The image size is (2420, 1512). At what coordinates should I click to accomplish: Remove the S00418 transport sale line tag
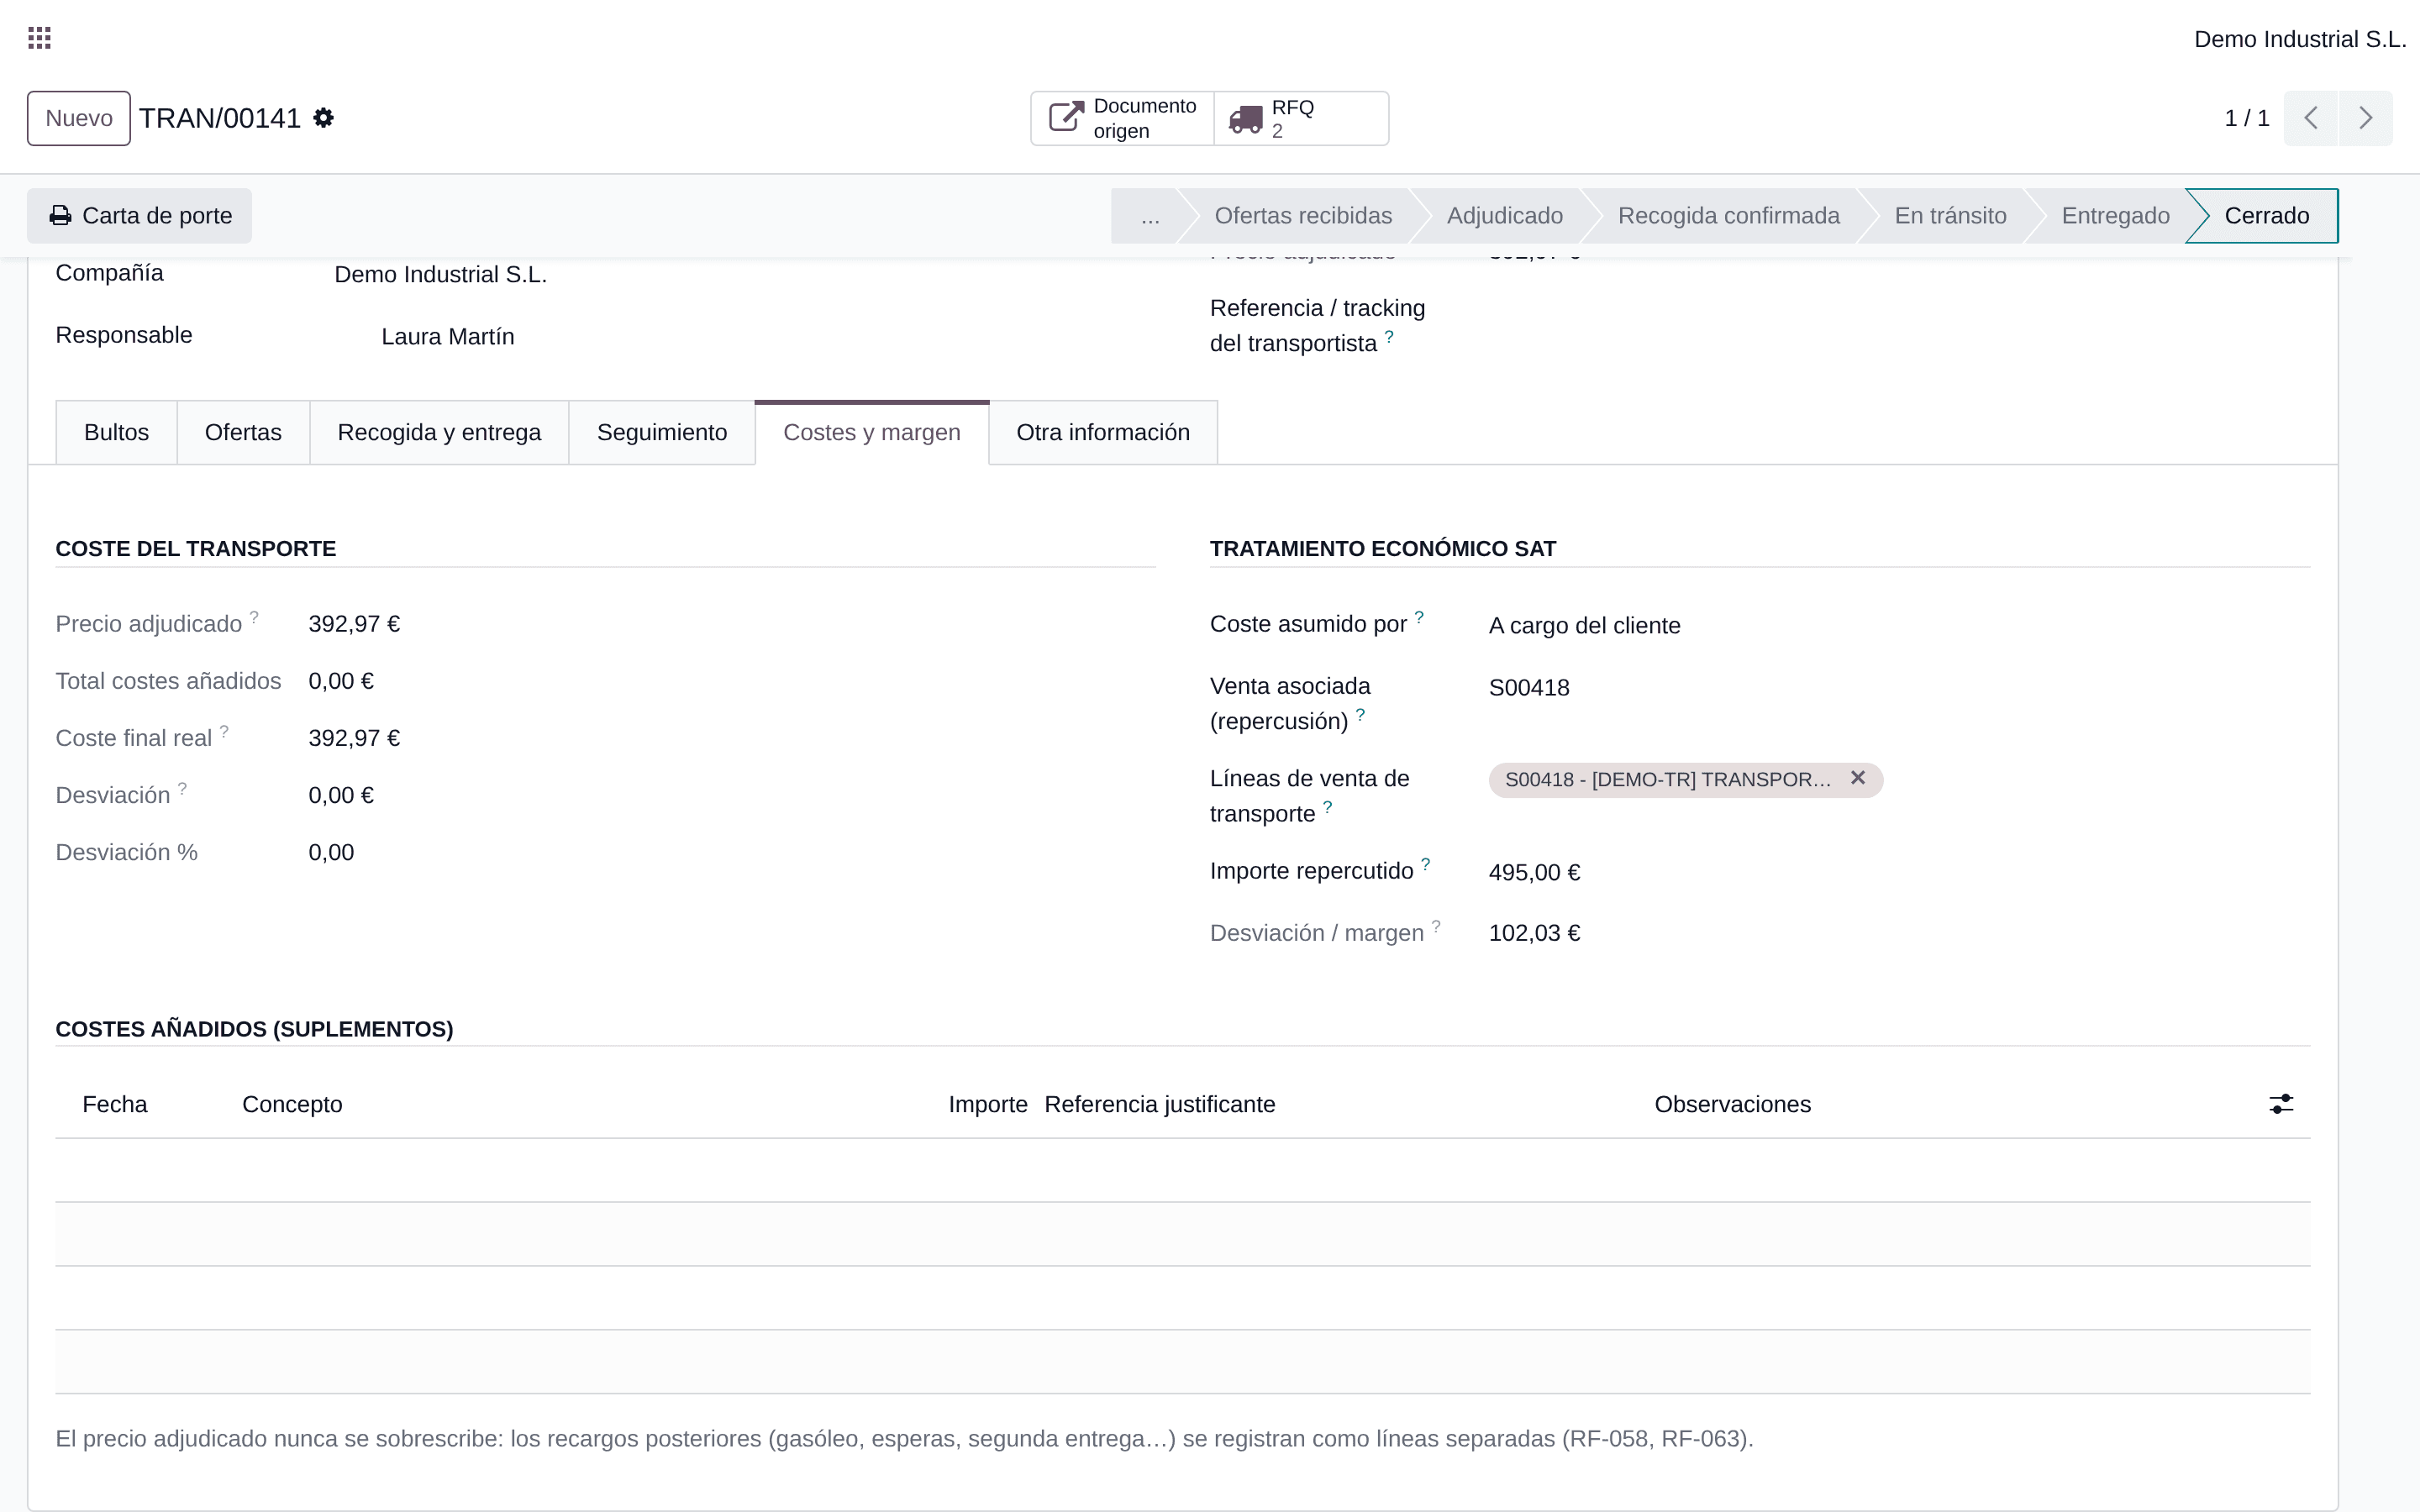coord(1858,778)
